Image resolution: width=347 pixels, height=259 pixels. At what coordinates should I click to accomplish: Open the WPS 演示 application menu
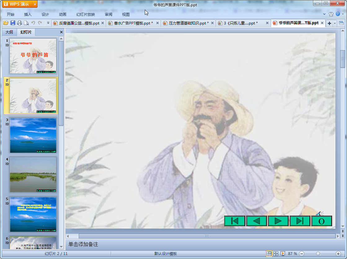click(17, 4)
